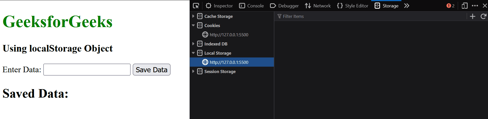The width and height of the screenshot is (488, 119).
Task: Close the developer tools panel
Action: (x=485, y=6)
